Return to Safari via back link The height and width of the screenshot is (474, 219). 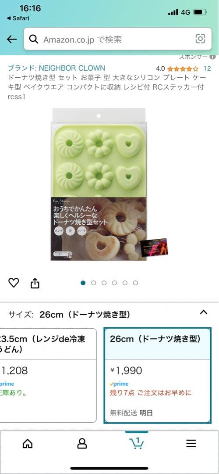pyautogui.click(x=18, y=18)
